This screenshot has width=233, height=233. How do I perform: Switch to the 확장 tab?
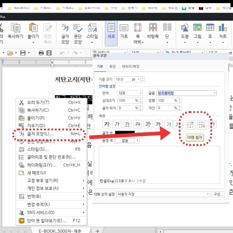coord(113,66)
